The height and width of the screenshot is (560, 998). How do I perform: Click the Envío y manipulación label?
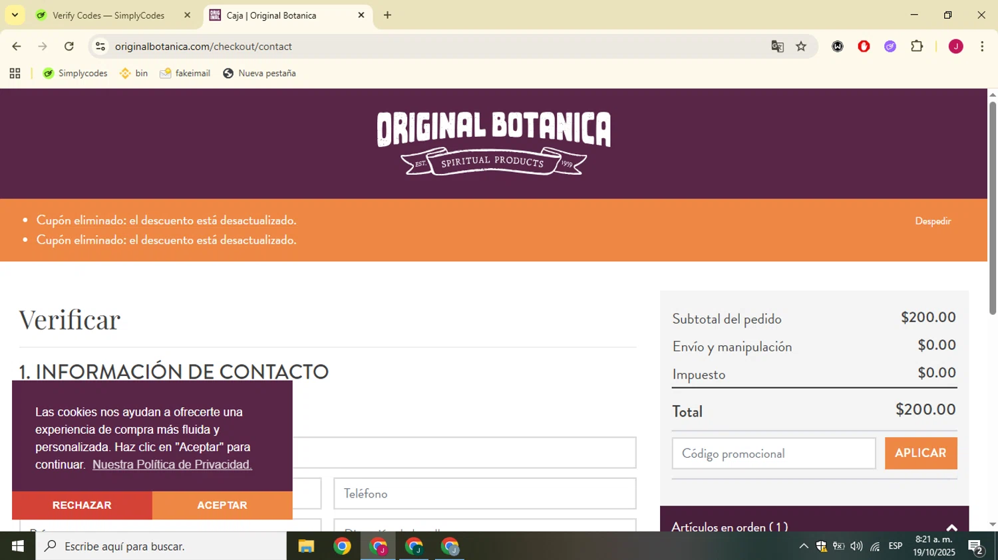732,347
